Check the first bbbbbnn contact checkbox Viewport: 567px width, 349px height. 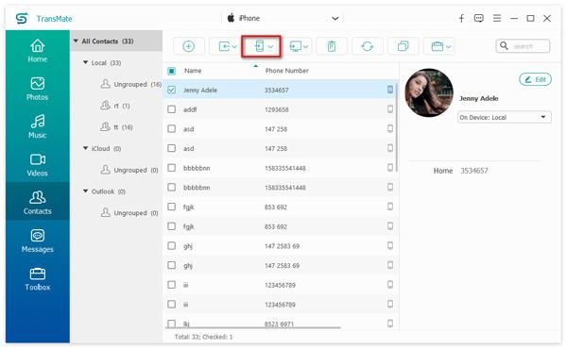tap(171, 168)
